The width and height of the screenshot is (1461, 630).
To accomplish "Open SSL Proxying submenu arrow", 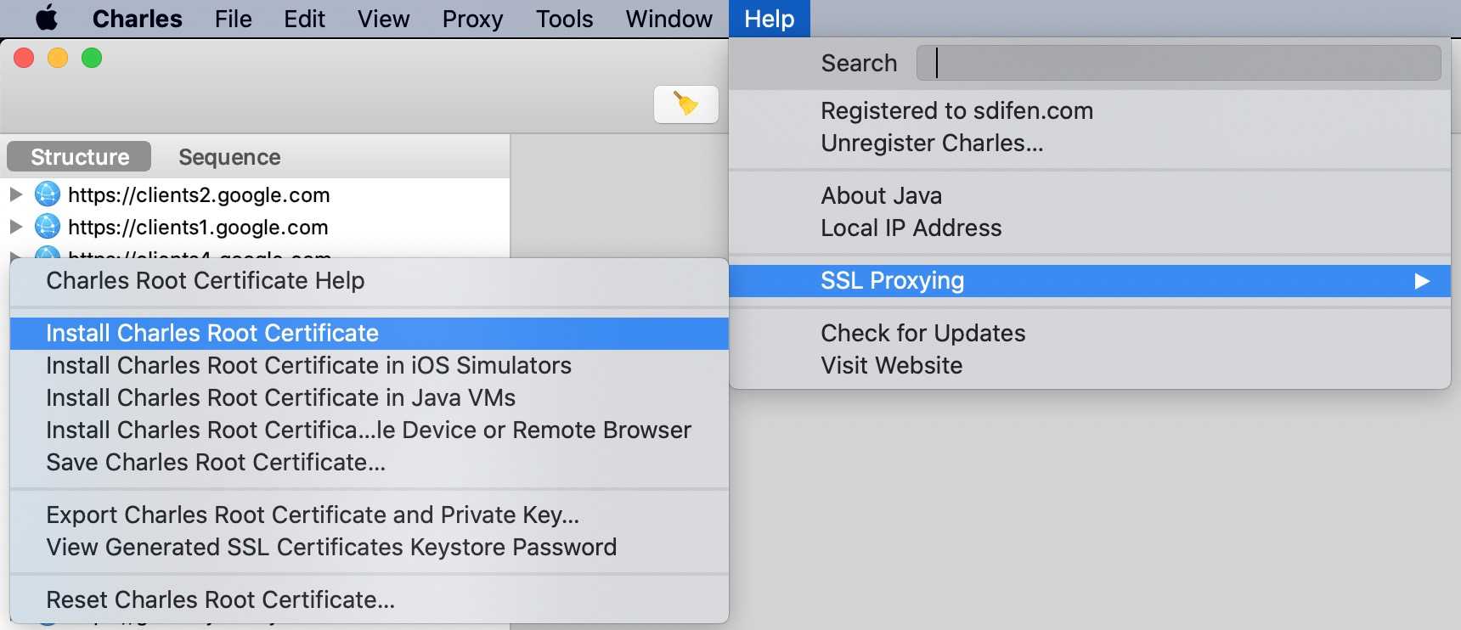I will tap(1422, 281).
